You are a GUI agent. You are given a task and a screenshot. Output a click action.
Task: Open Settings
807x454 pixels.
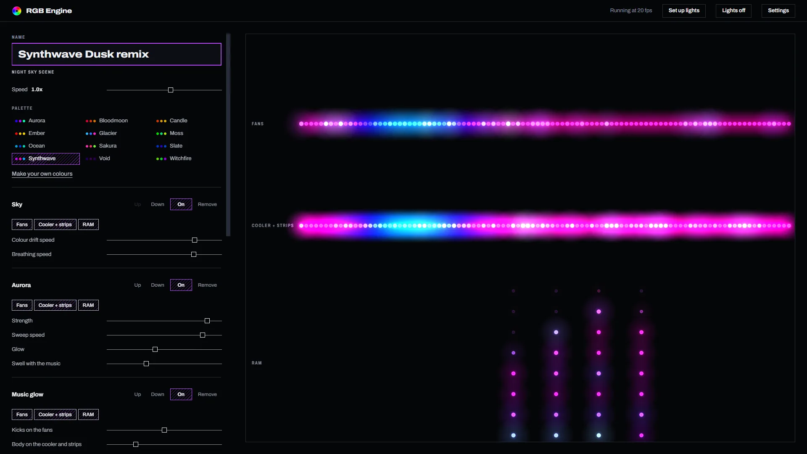(778, 11)
